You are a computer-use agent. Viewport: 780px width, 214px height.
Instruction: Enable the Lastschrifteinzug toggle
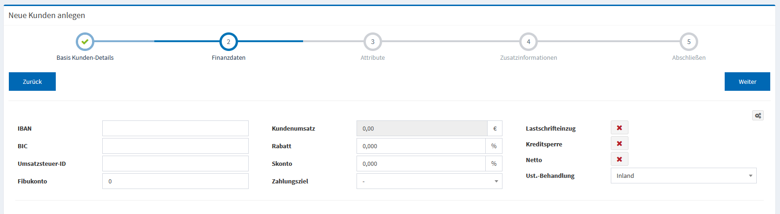click(x=619, y=128)
